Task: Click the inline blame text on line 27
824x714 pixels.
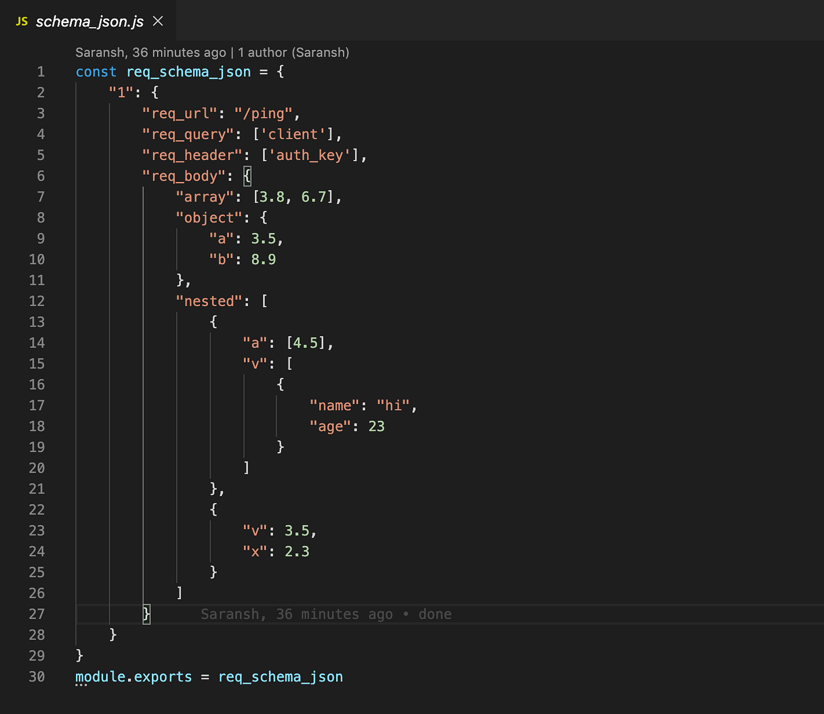Action: tap(325, 614)
